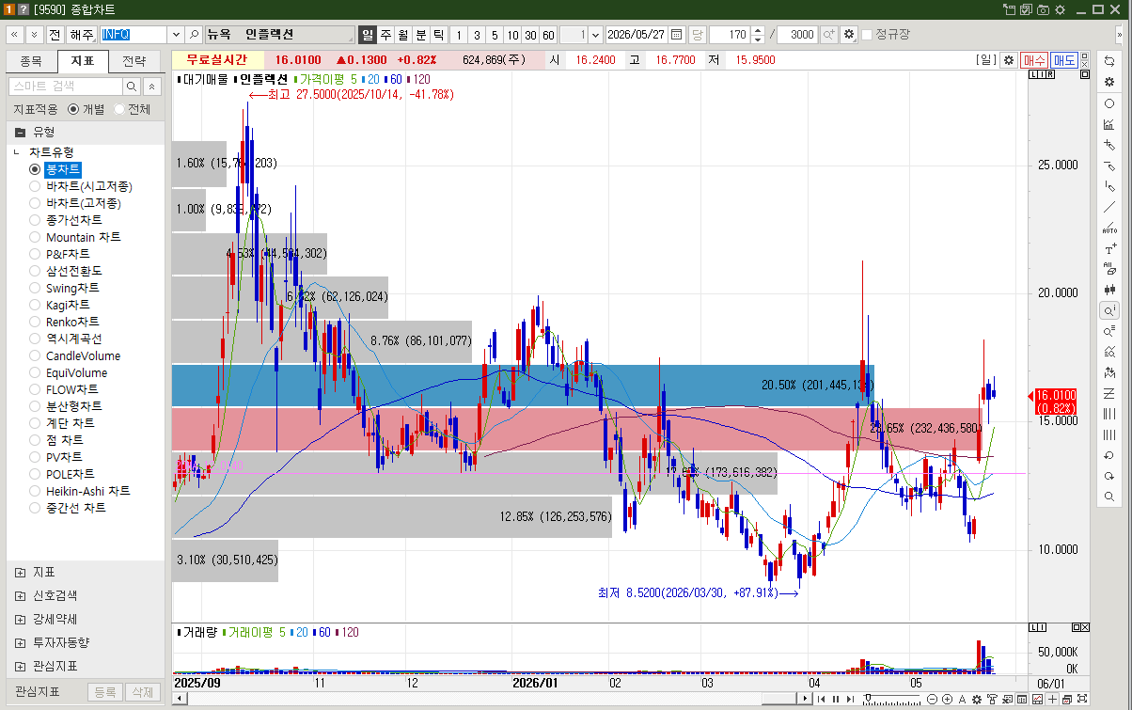The height and width of the screenshot is (710, 1132).
Task: Select 봉차트 chart type radio
Action: (x=35, y=169)
